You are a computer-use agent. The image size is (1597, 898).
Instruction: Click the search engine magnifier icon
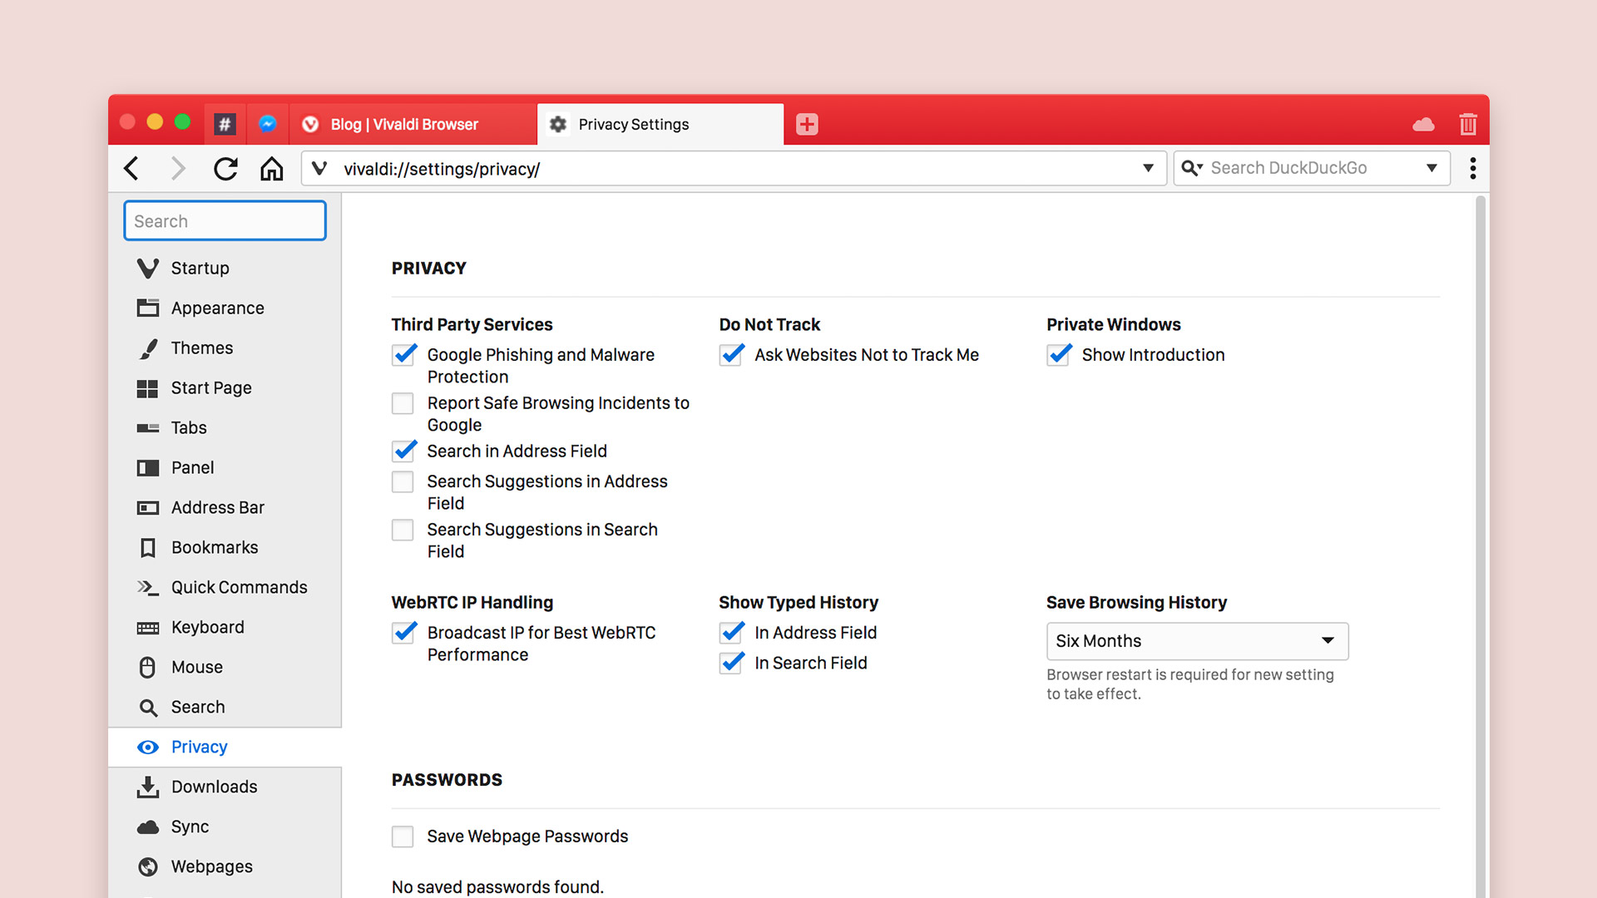(1192, 168)
